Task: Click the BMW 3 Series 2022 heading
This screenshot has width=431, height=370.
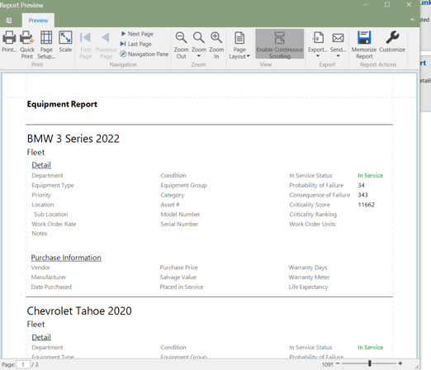Action: point(73,139)
